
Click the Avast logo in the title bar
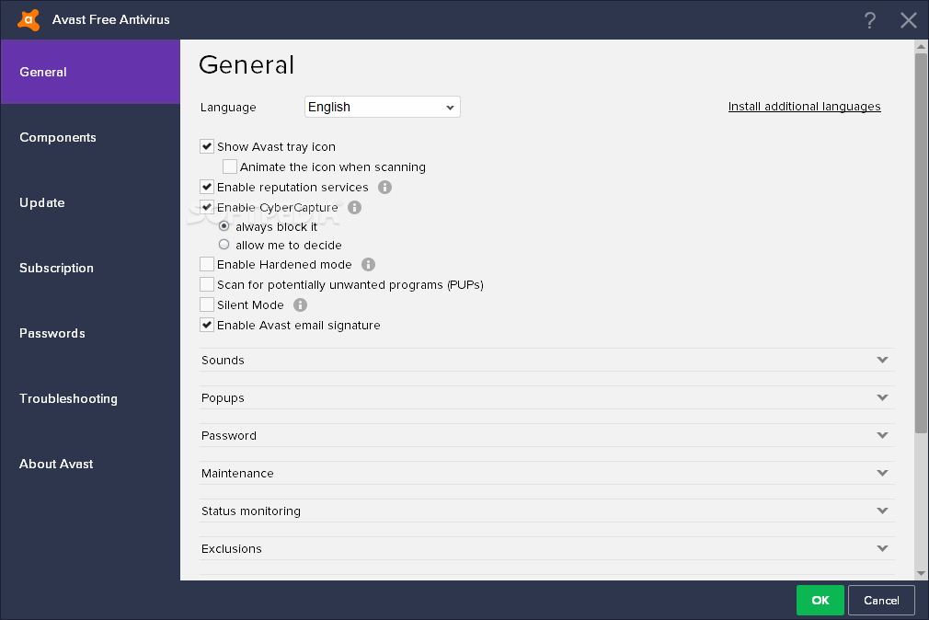[x=29, y=19]
